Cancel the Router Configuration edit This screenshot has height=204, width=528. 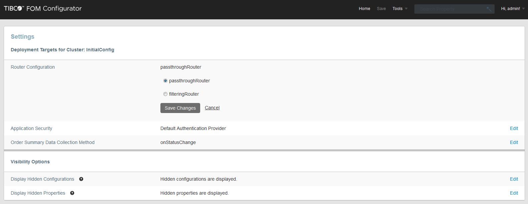click(x=212, y=108)
